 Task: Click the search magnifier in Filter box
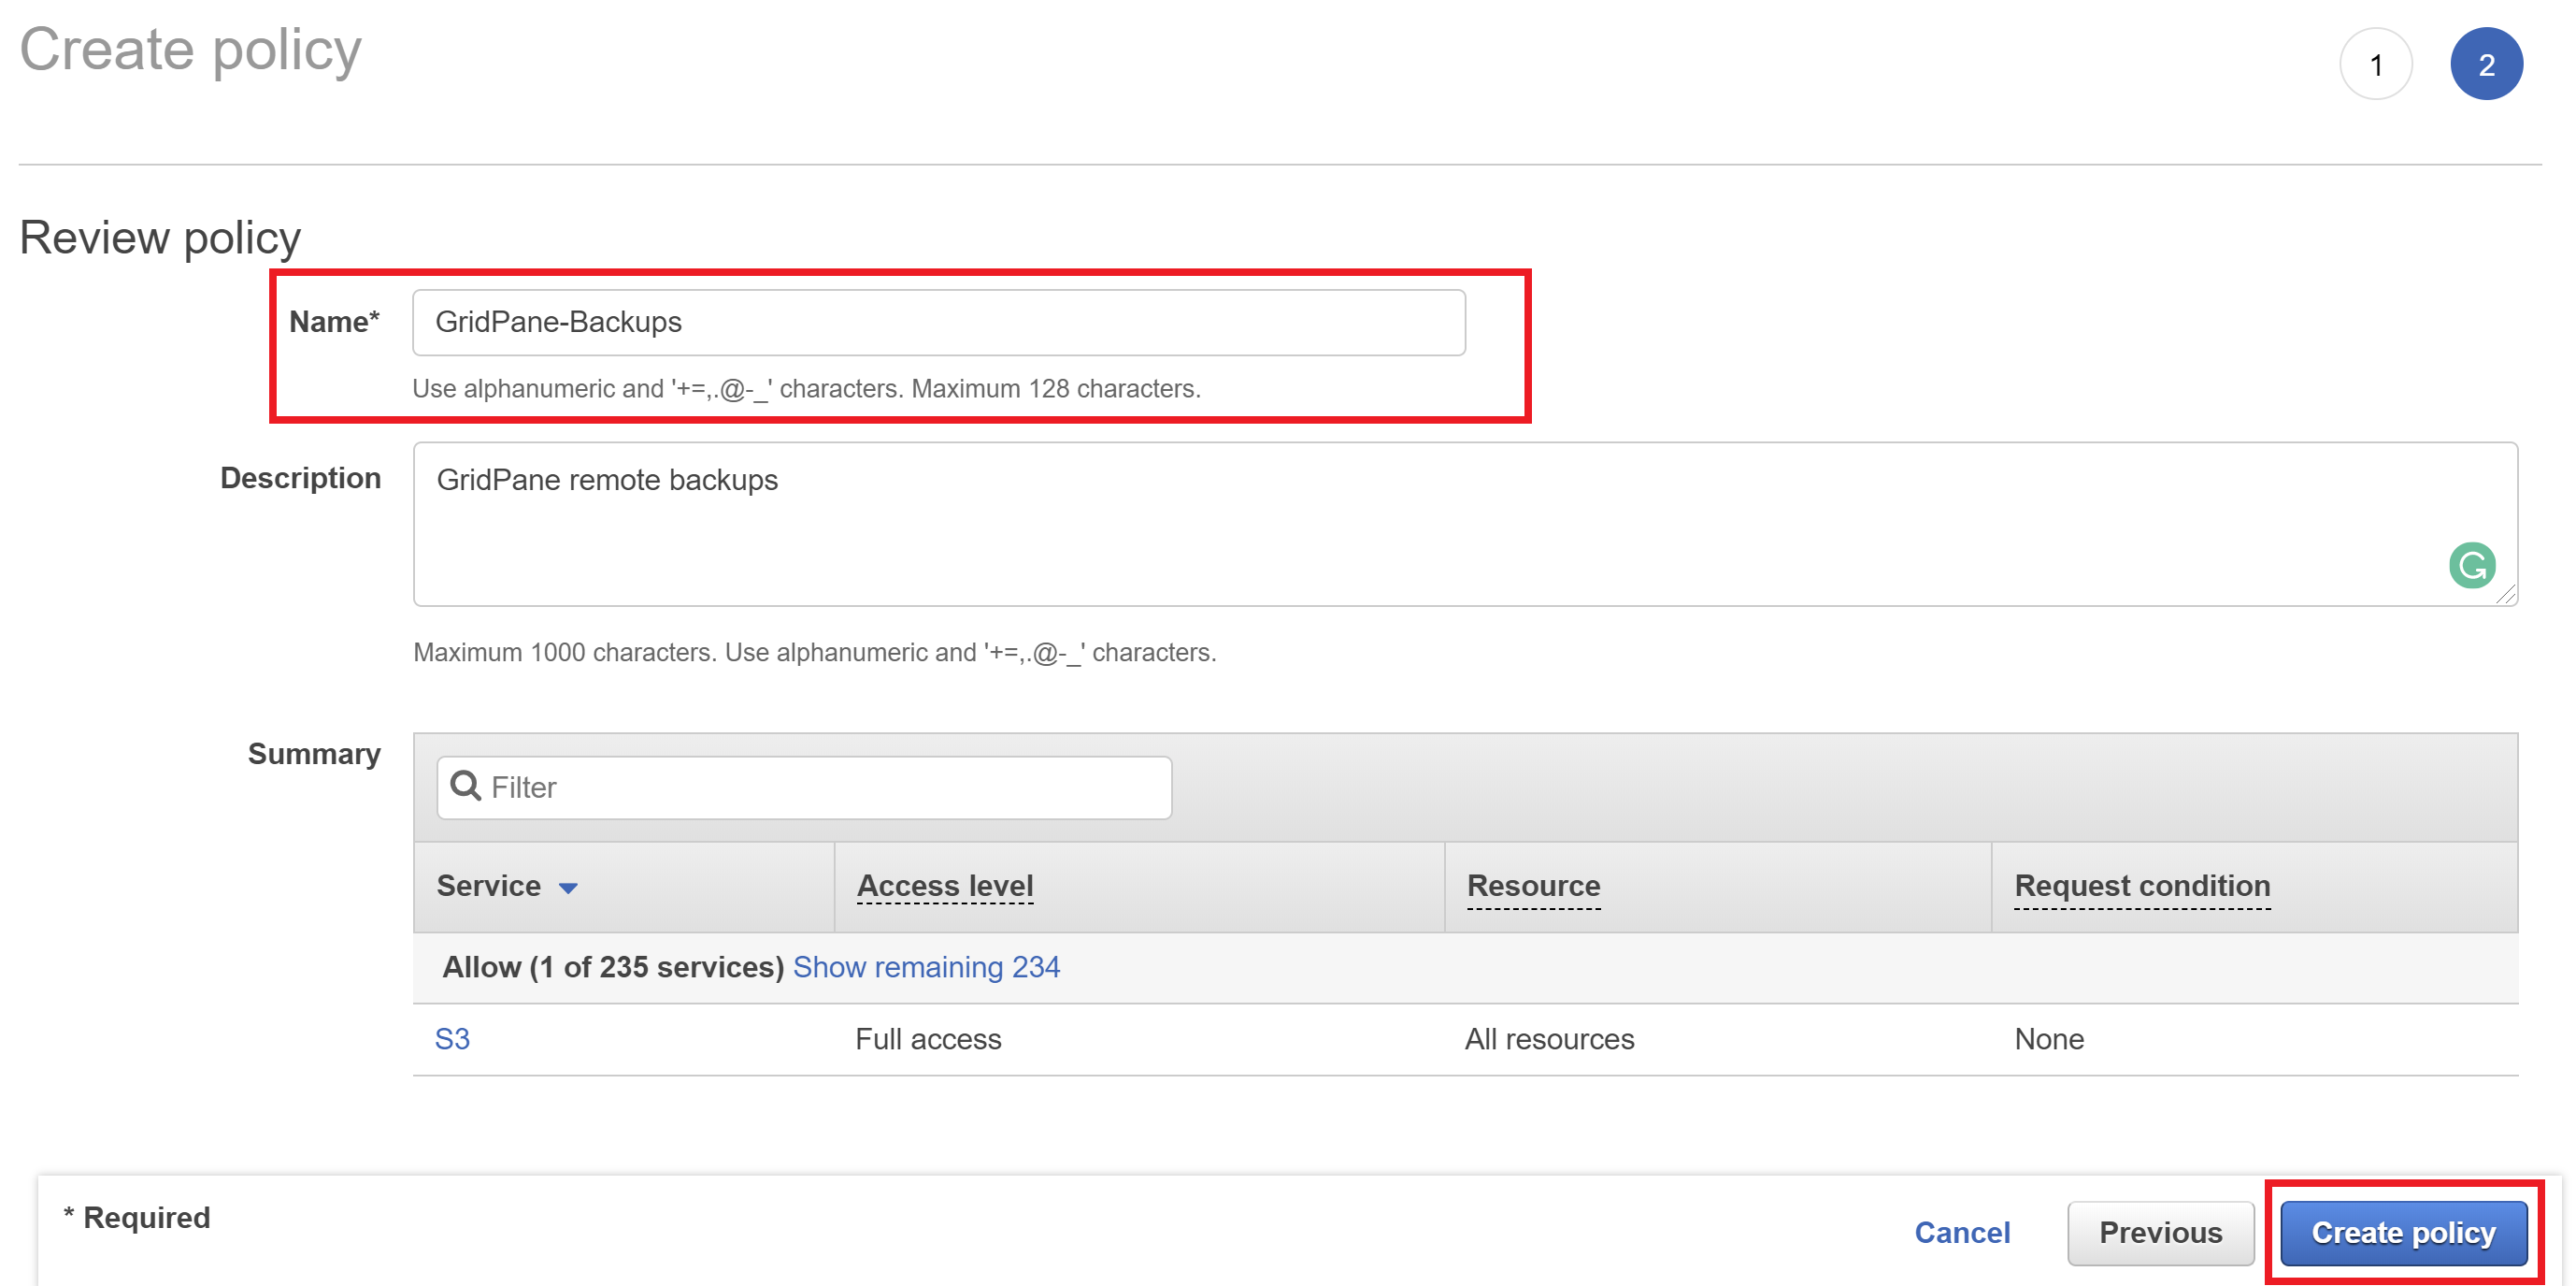465,786
